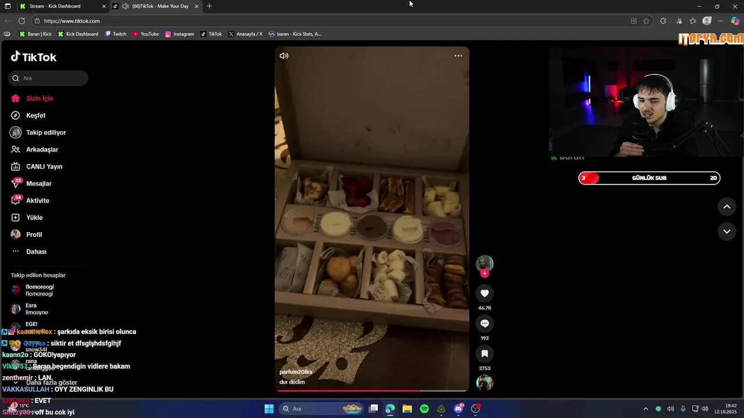This screenshot has height=418, width=744.
Task: Open creator's avatar next to video
Action: pyautogui.click(x=485, y=264)
